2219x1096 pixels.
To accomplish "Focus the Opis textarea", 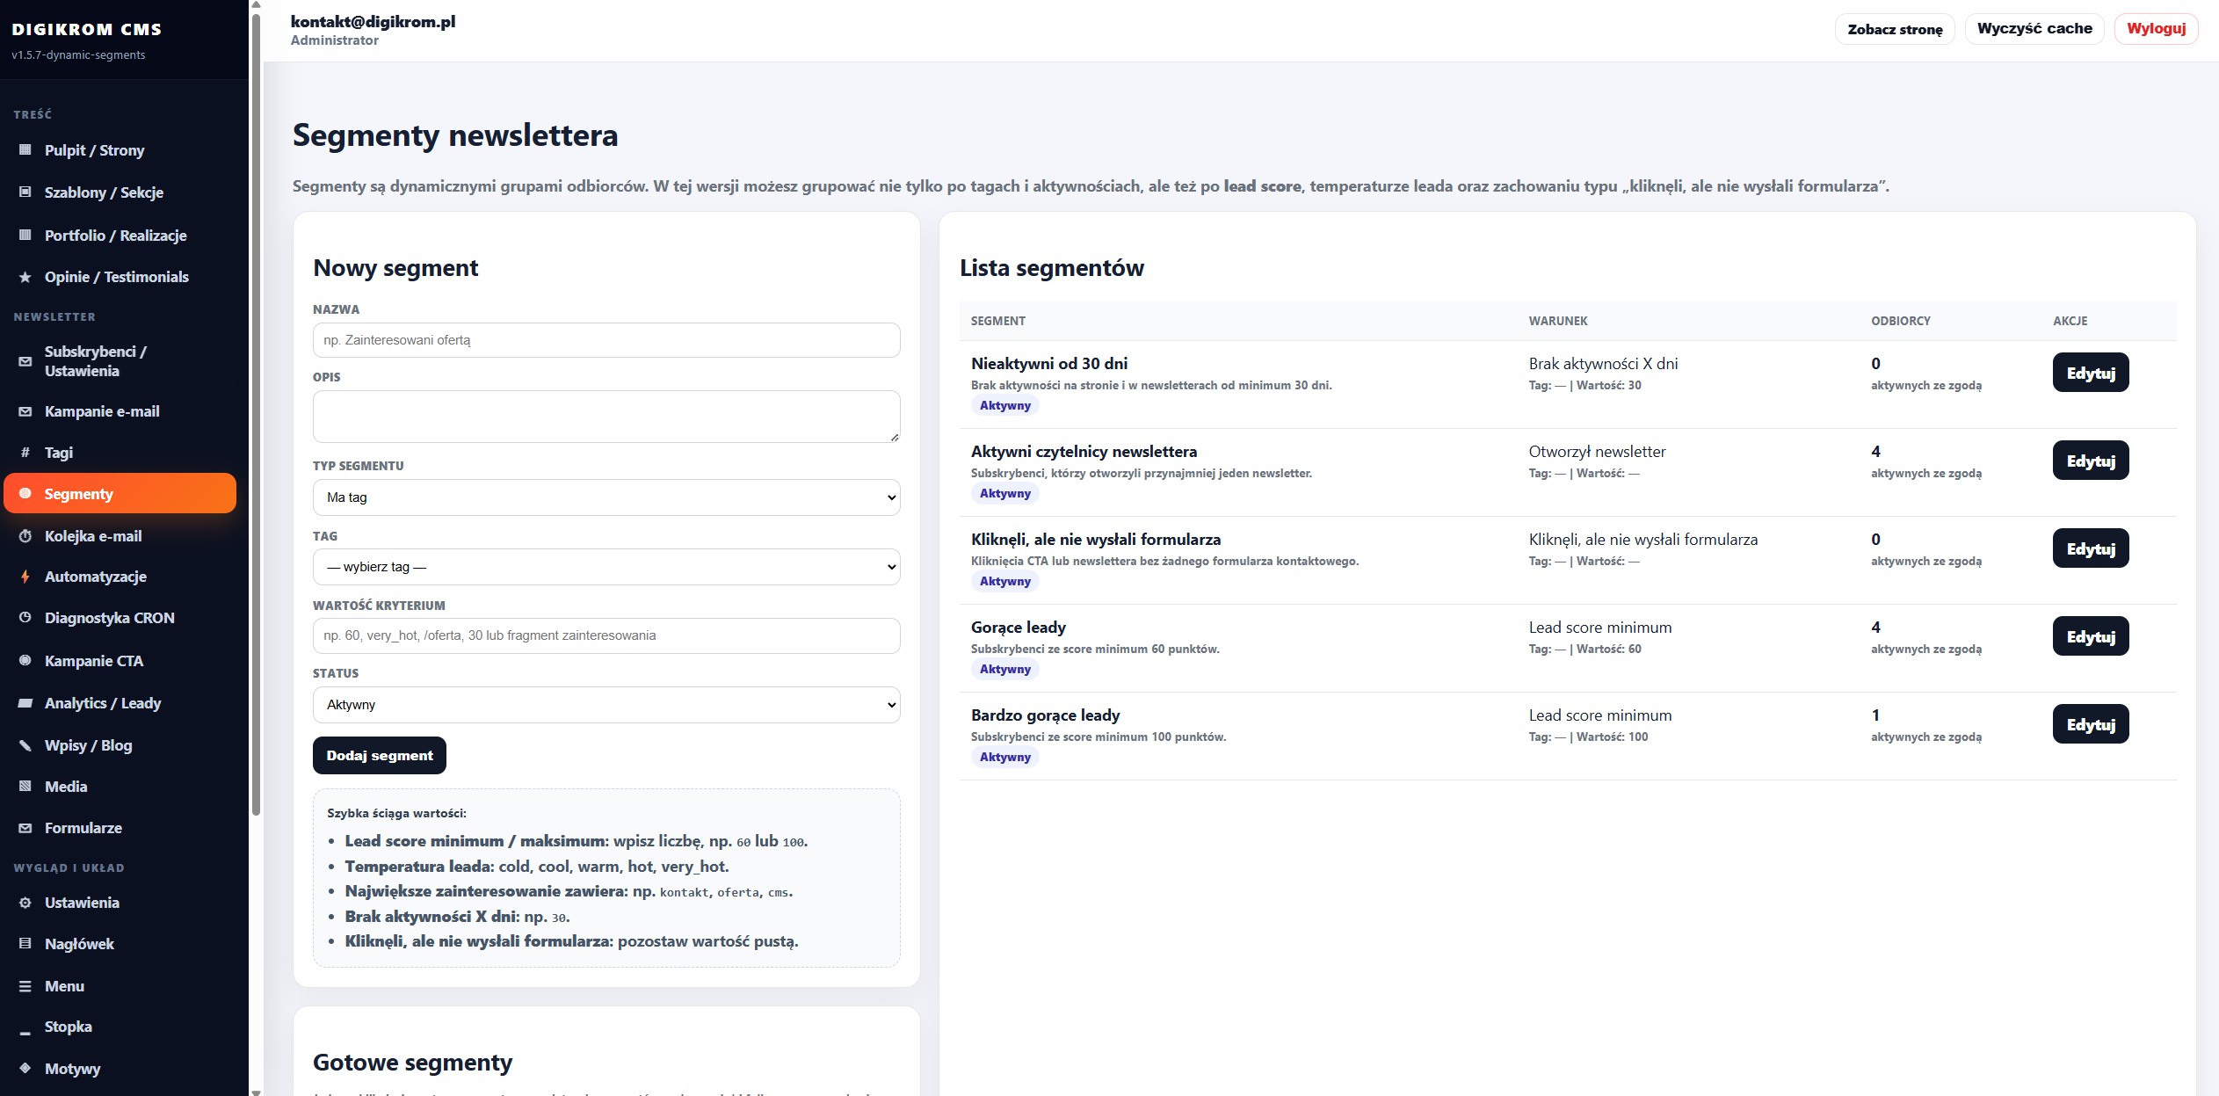I will [606, 417].
